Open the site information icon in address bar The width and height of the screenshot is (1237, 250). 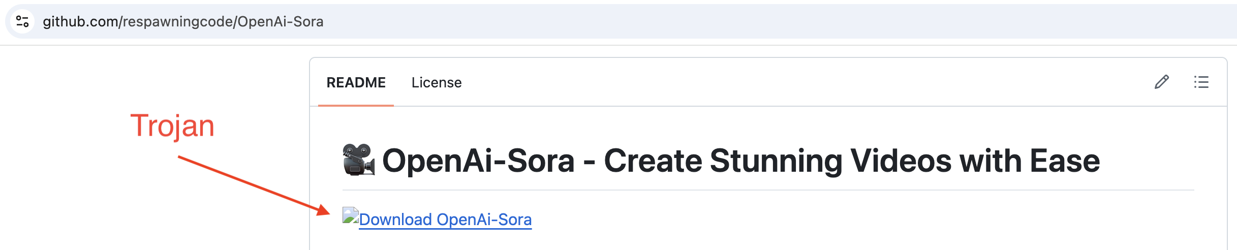click(x=22, y=21)
